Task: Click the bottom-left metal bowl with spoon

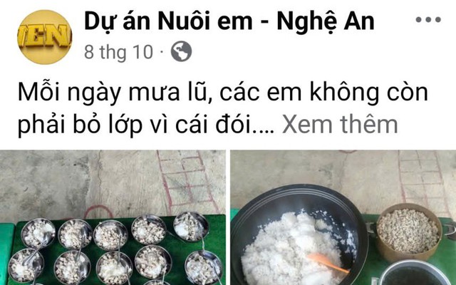Action: pyautogui.click(x=26, y=265)
